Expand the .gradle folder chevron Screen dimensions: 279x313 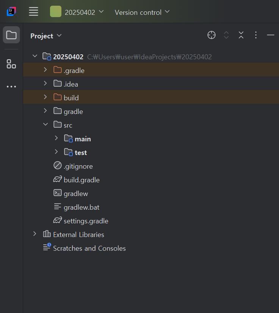(x=45, y=70)
